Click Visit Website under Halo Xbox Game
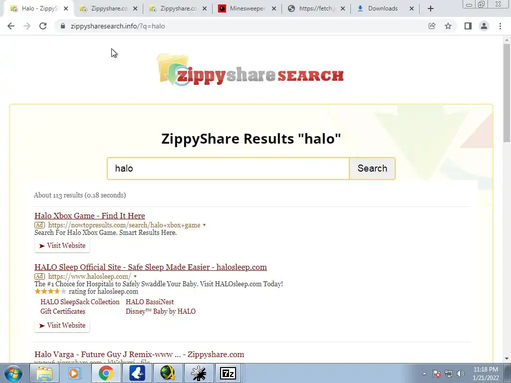This screenshot has height=383, width=511. coord(62,245)
